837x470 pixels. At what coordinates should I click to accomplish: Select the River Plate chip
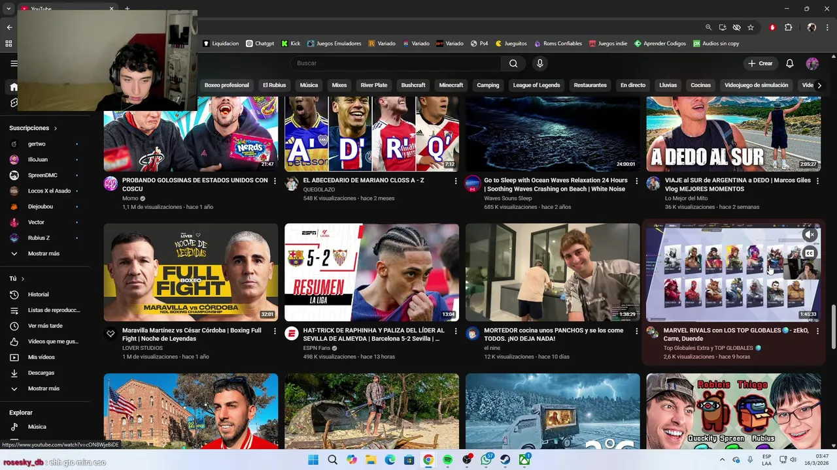tap(374, 86)
